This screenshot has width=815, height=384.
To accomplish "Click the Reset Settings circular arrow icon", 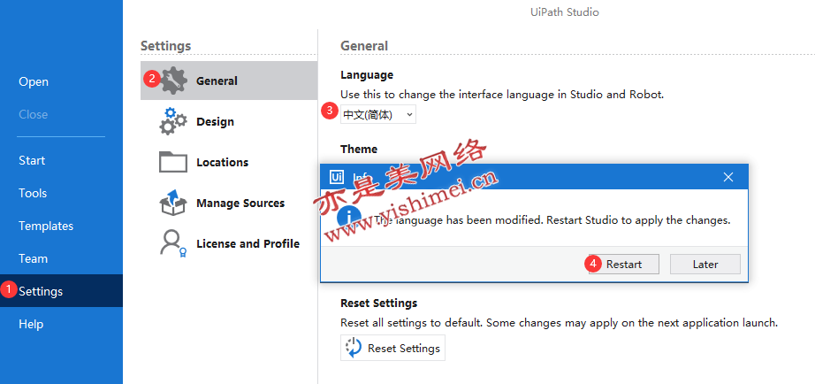I will [354, 348].
